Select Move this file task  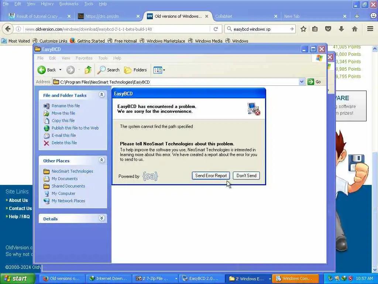pyautogui.click(x=63, y=113)
